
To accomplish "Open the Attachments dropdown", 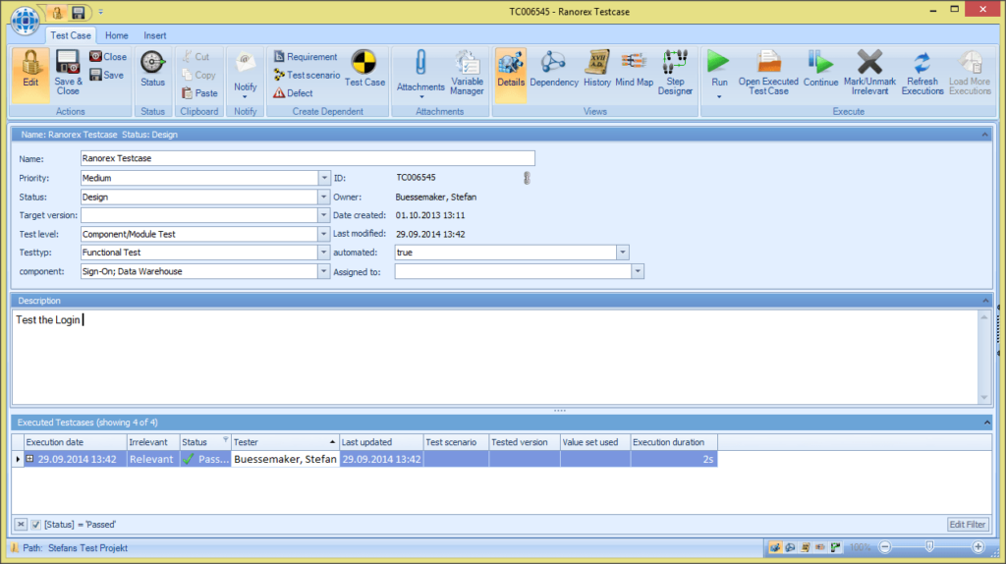I will (x=420, y=97).
